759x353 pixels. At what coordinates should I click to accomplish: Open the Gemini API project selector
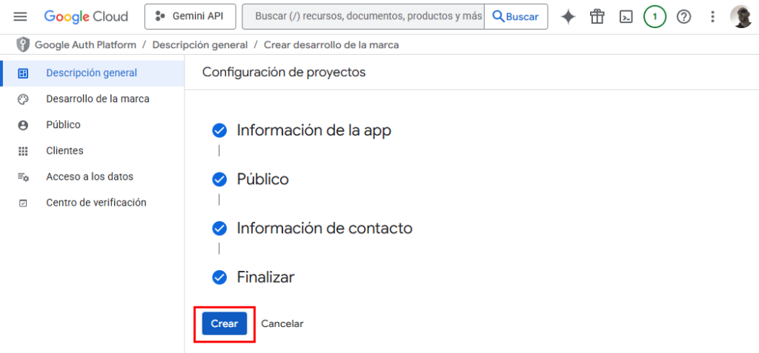[x=190, y=16]
